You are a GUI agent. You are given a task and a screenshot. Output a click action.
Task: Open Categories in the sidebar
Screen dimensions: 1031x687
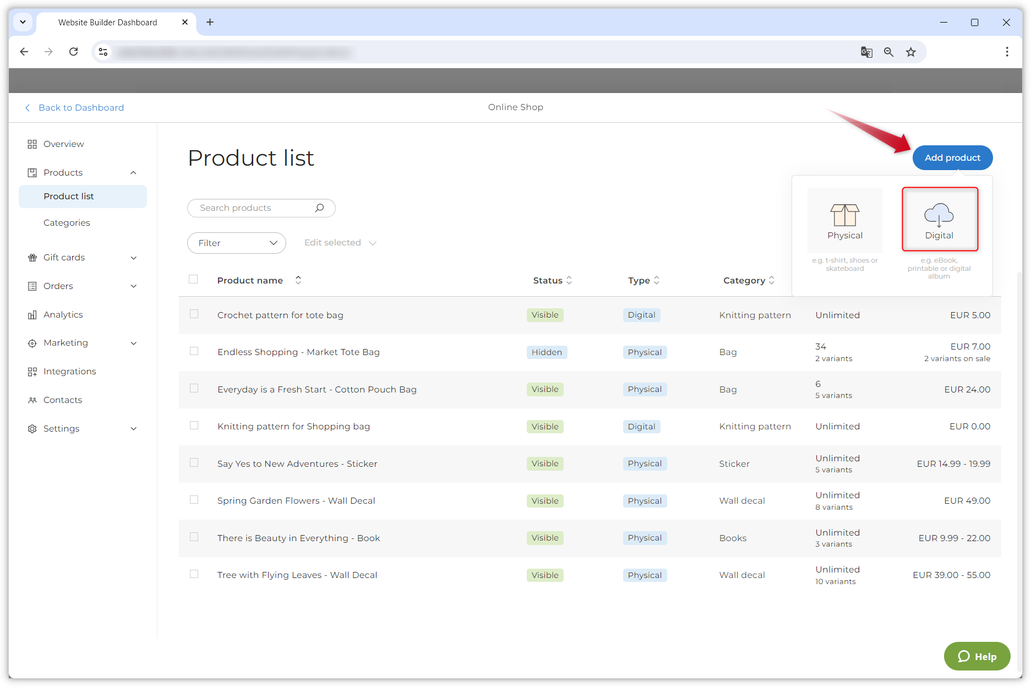(x=67, y=223)
